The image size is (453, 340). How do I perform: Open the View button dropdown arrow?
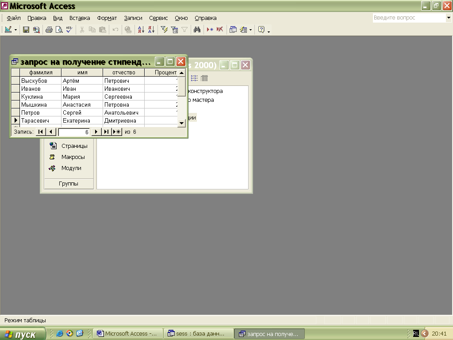pos(15,30)
